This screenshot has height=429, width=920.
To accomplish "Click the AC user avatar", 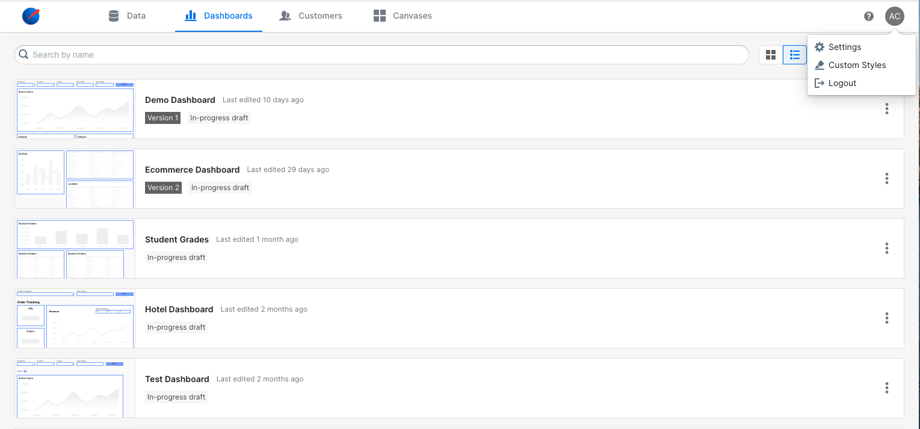I will [894, 16].
